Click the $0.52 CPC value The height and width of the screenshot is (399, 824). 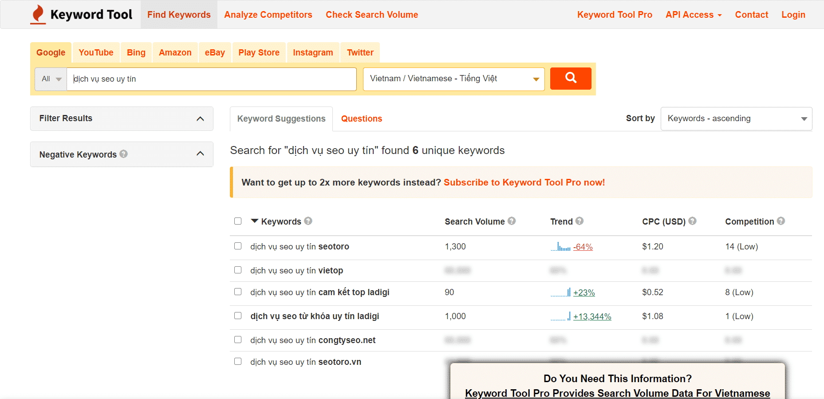pyautogui.click(x=653, y=292)
